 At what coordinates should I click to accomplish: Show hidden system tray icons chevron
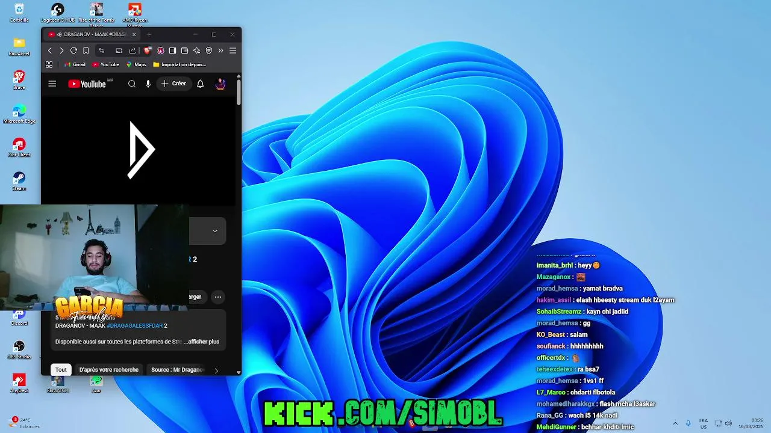point(675,423)
